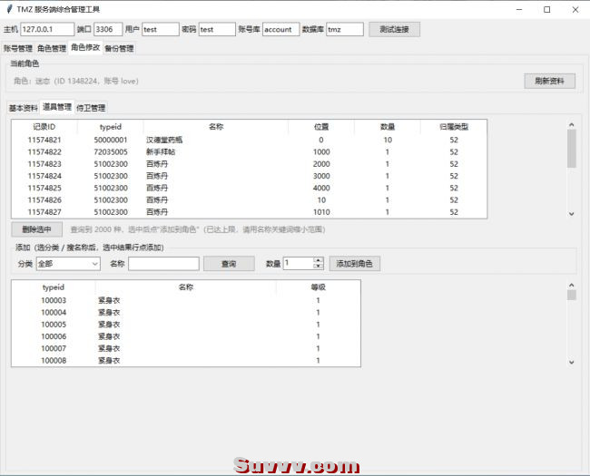Select record 11574826 百炼丹
This screenshot has width=590, height=476.
pos(249,200)
